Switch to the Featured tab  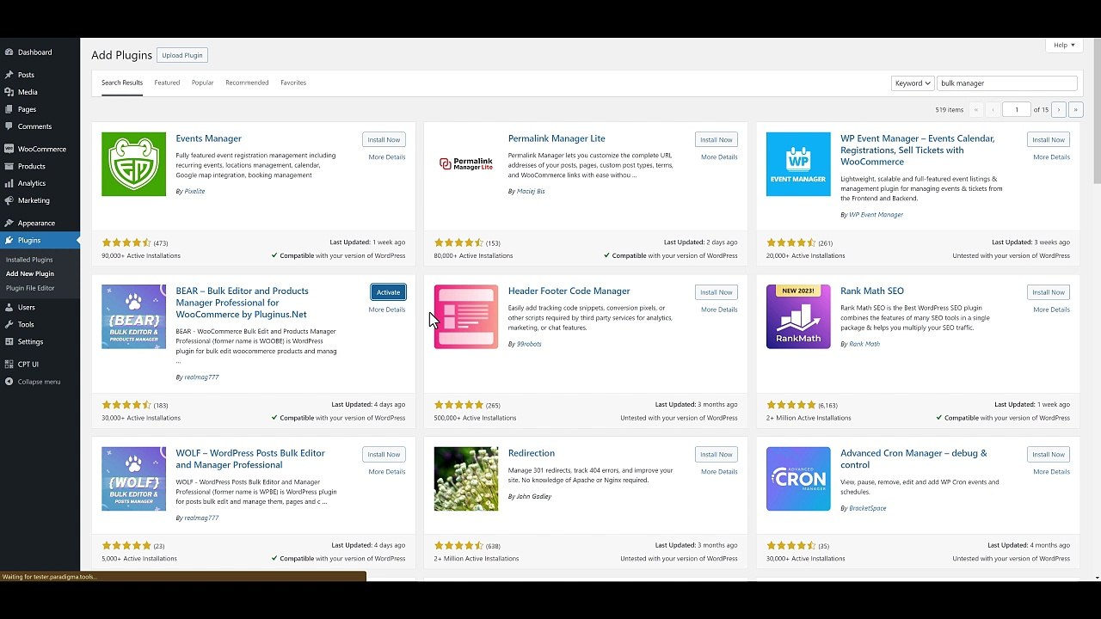pos(167,83)
